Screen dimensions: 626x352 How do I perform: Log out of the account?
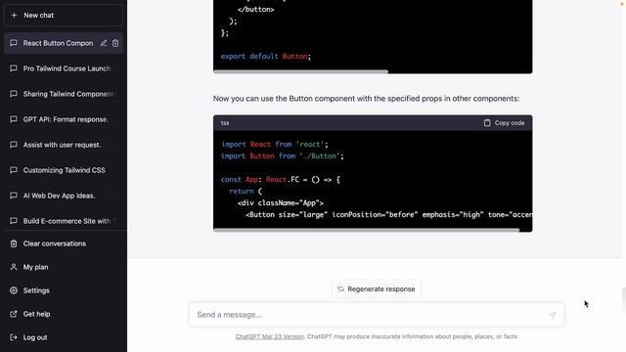click(64, 337)
